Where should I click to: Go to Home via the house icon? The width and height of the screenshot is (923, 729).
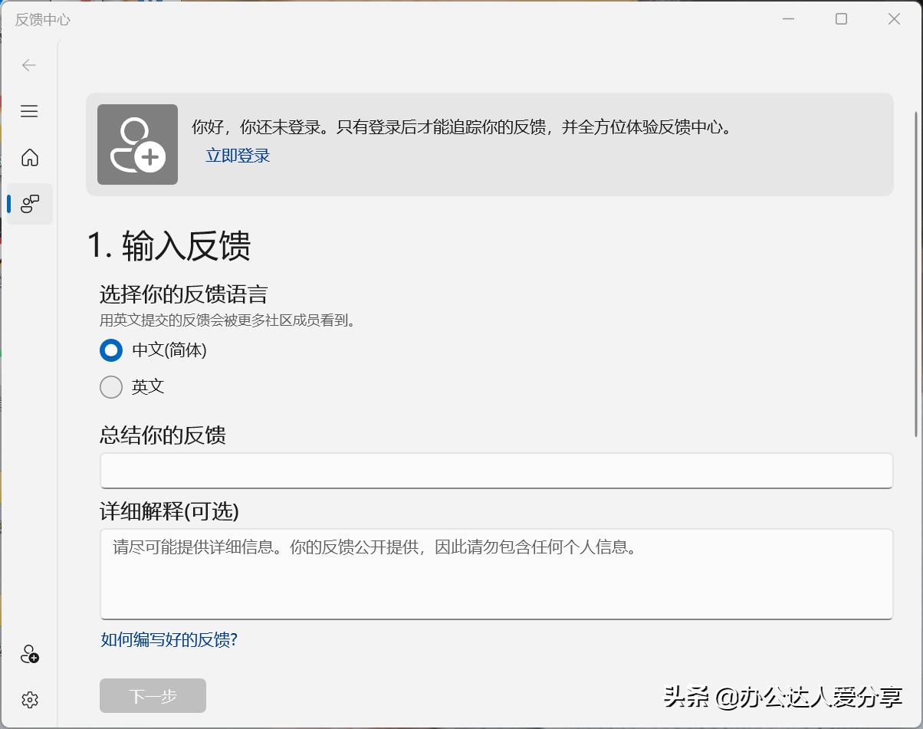coord(28,157)
